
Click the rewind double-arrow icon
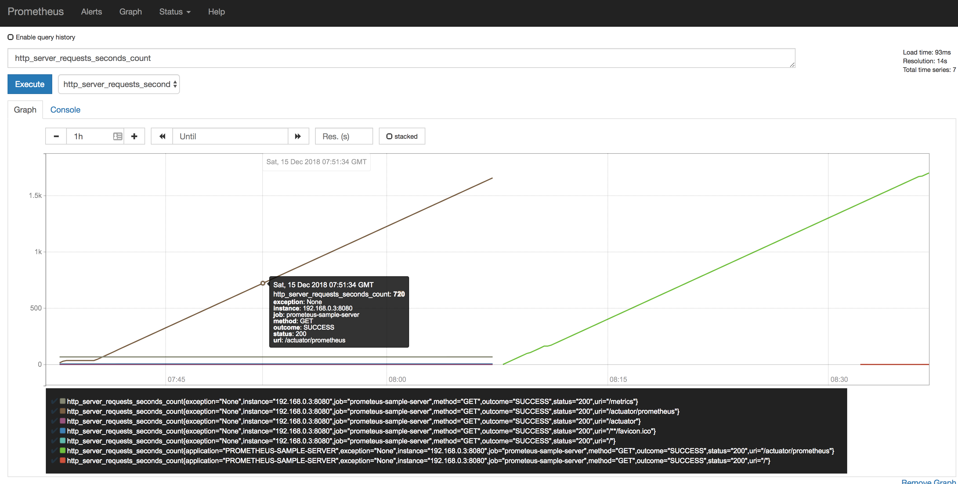click(162, 137)
